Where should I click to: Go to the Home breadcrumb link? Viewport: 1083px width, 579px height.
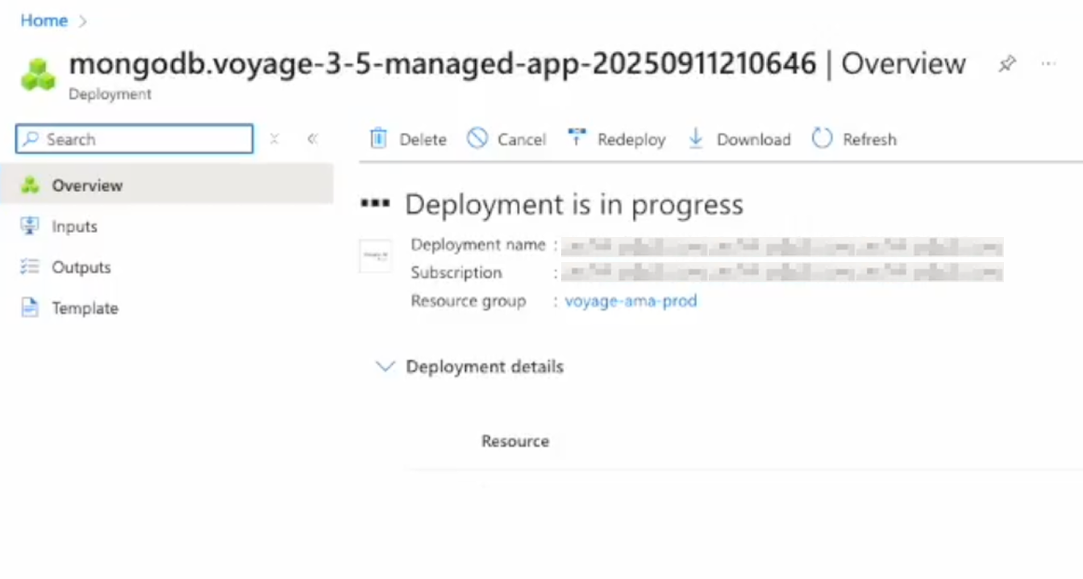point(44,21)
